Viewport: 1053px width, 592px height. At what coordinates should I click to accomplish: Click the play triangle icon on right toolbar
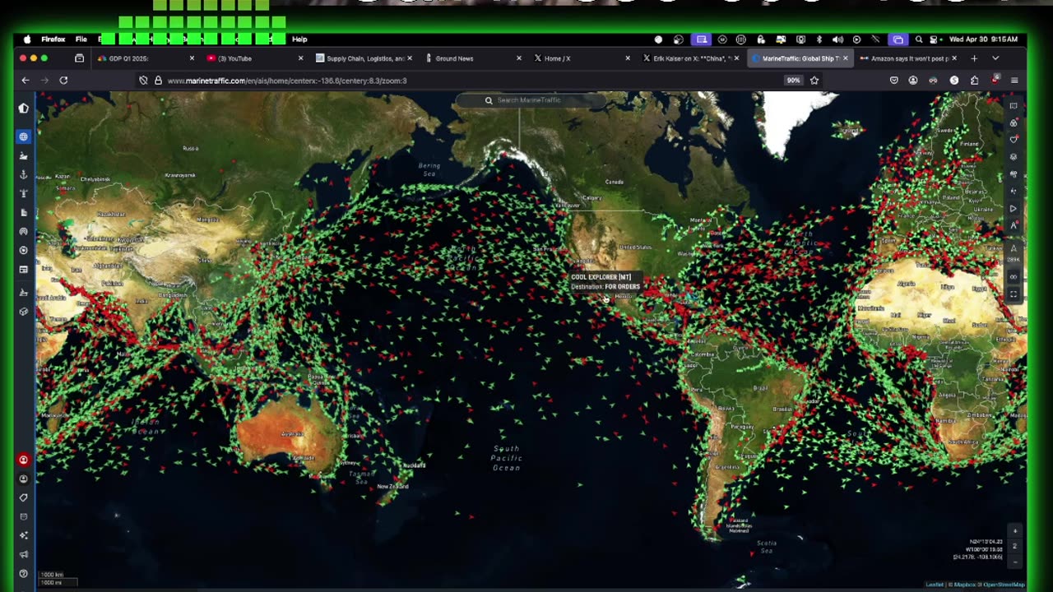[1014, 209]
